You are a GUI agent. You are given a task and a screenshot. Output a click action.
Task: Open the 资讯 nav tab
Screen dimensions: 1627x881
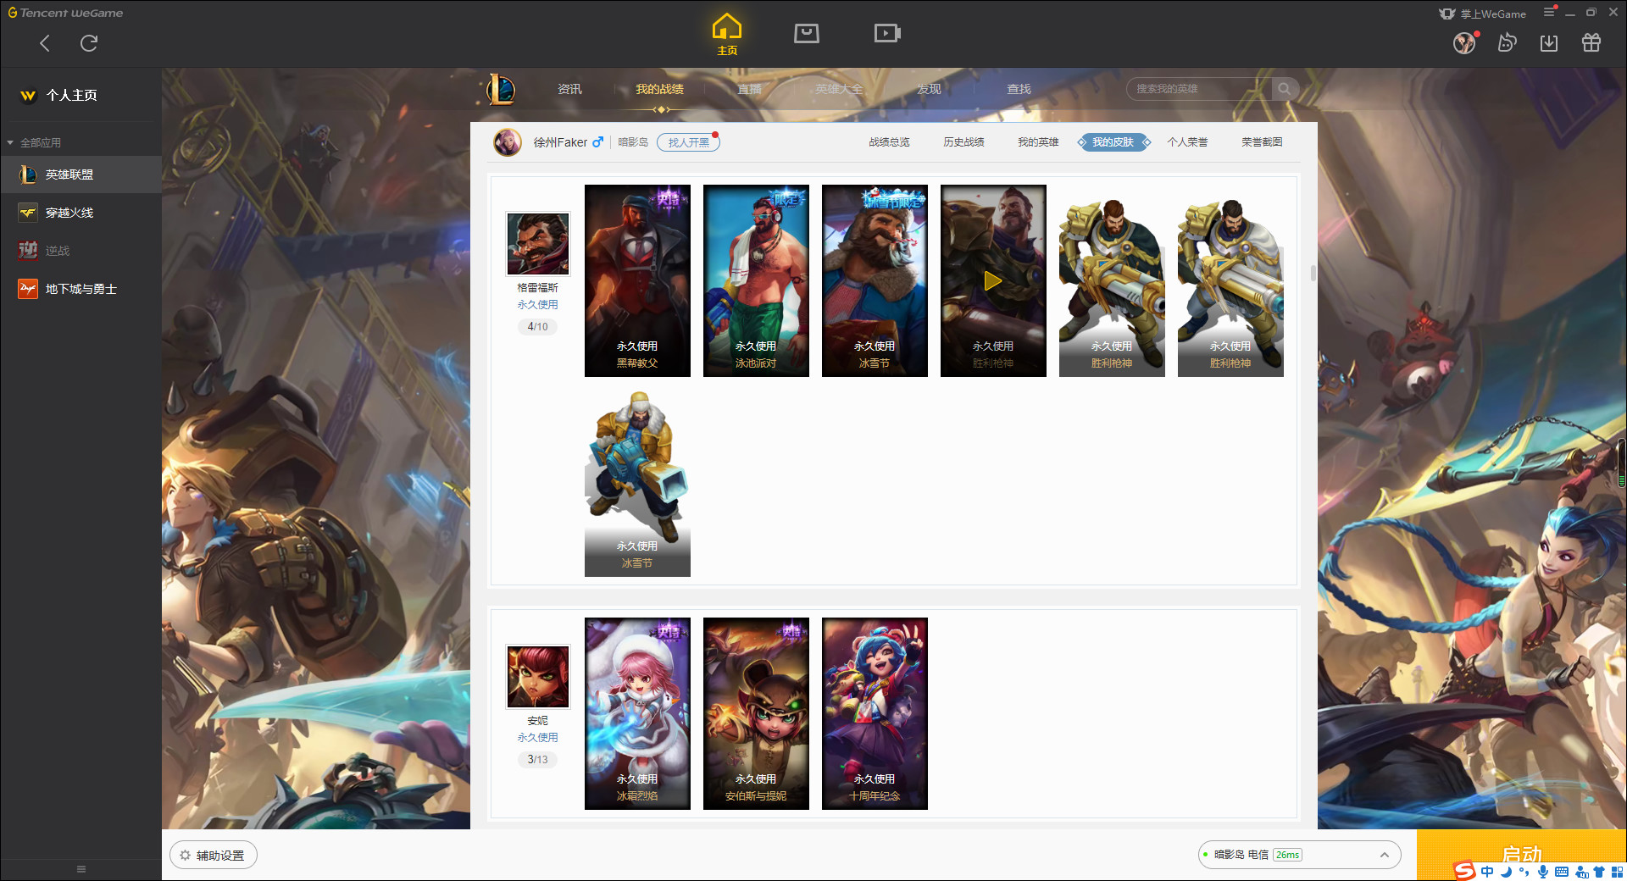[x=569, y=89]
